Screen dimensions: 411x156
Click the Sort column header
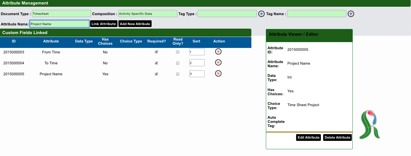tap(196, 41)
